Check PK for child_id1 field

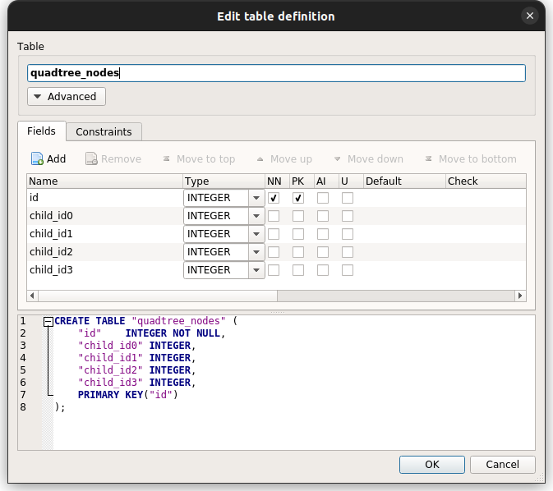click(x=298, y=234)
